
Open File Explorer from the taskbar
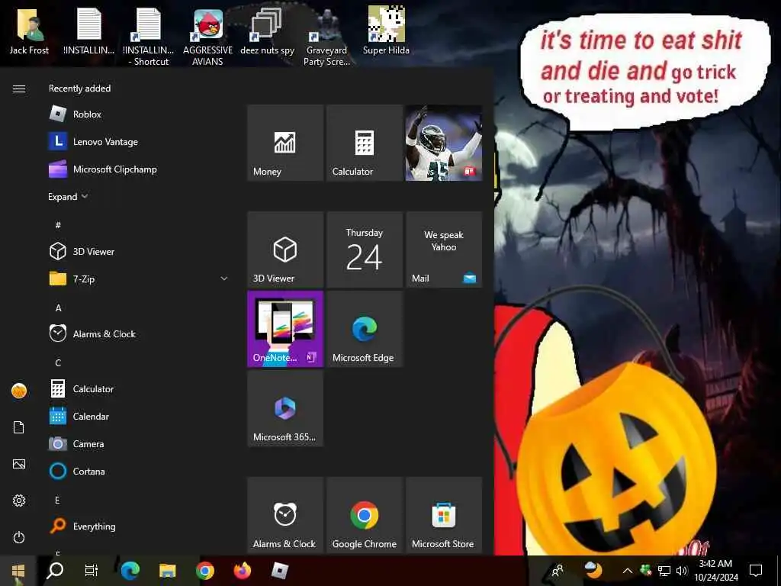(167, 571)
